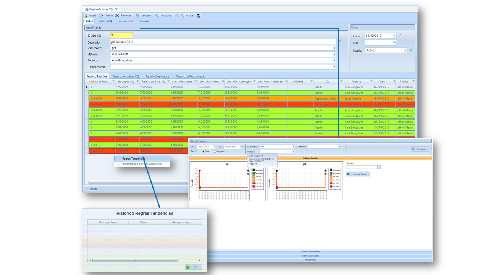The image size is (490, 275).
Task: Close the Registo de Listas CQ tab
Action: [116, 9]
